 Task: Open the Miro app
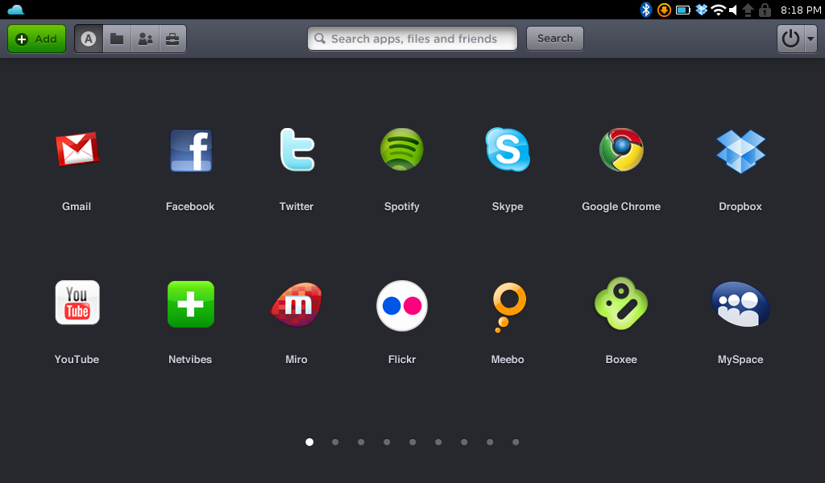point(296,304)
